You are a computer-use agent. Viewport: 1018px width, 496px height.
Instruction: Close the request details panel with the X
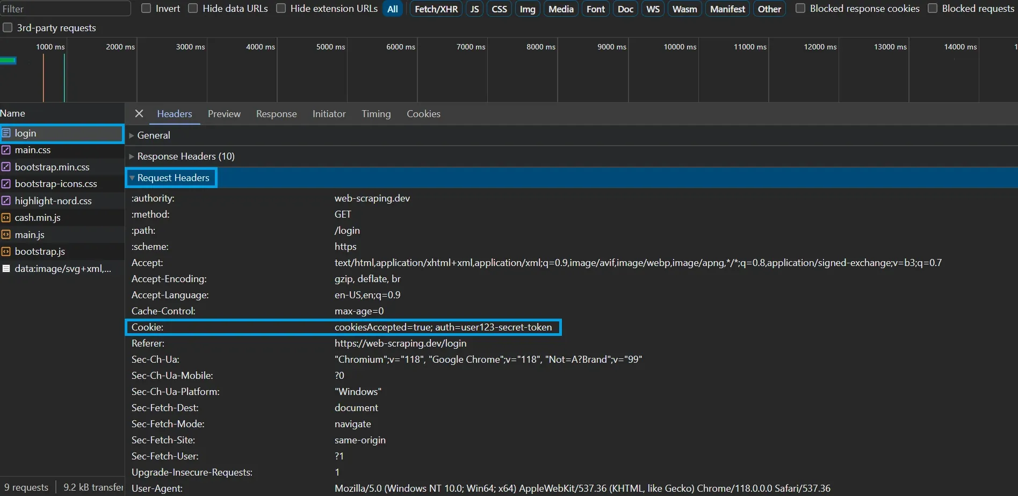(139, 113)
